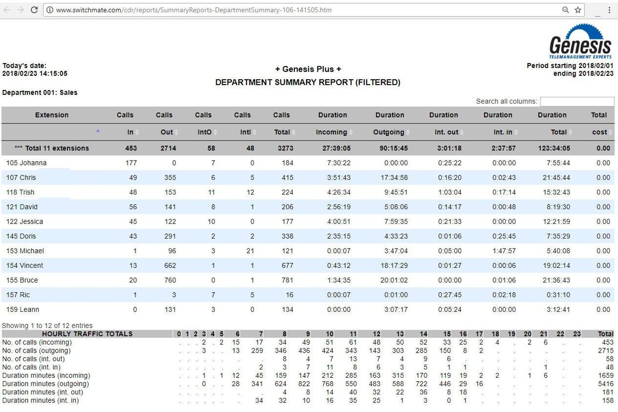This screenshot has height=412, width=618.
Task: Click the Duration minutes (incoming) row label
Action: click(46, 376)
